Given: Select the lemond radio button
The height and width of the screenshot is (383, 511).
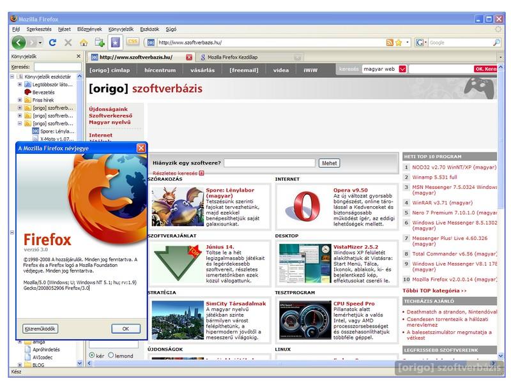Looking at the screenshot, I should 111,356.
